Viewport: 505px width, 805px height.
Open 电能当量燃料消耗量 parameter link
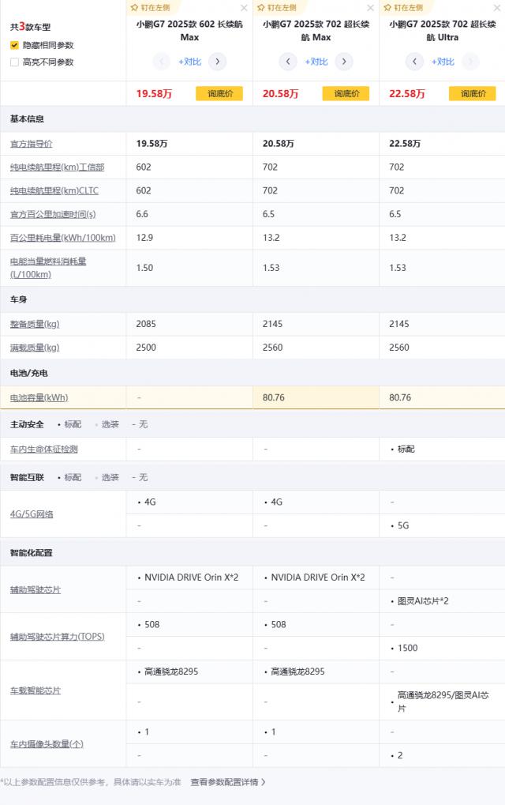point(48,268)
